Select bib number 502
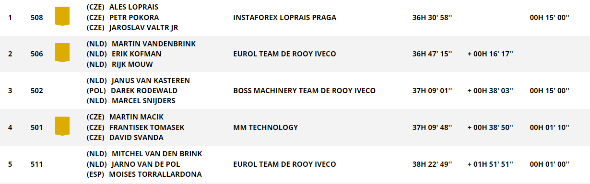This screenshot has height=184, width=590. 36,91
